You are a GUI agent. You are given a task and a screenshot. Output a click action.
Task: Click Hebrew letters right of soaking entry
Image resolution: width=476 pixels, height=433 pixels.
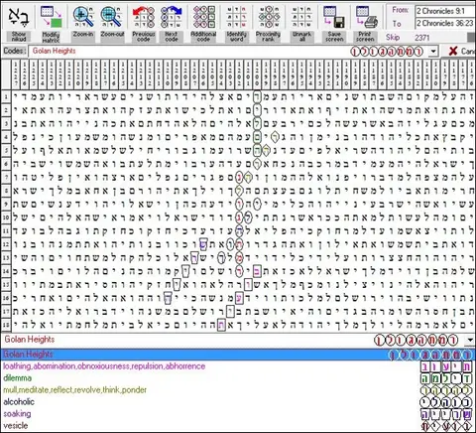click(x=446, y=414)
